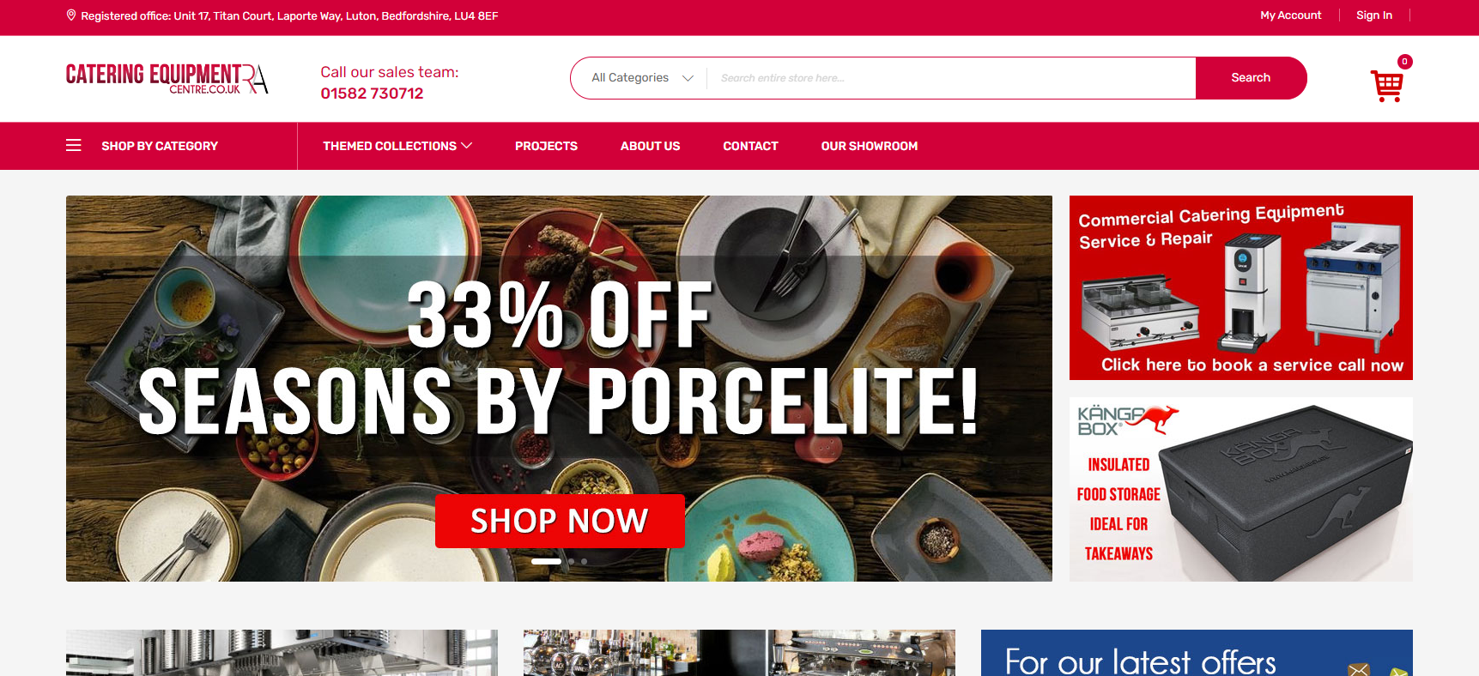
Task: Click the location pin icon by registered office
Action: [71, 15]
